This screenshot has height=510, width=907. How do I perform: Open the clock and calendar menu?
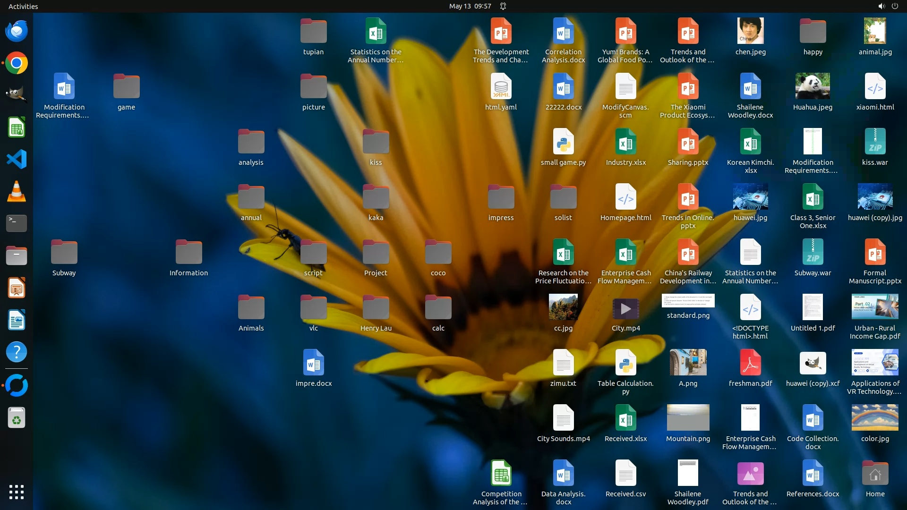(x=470, y=6)
